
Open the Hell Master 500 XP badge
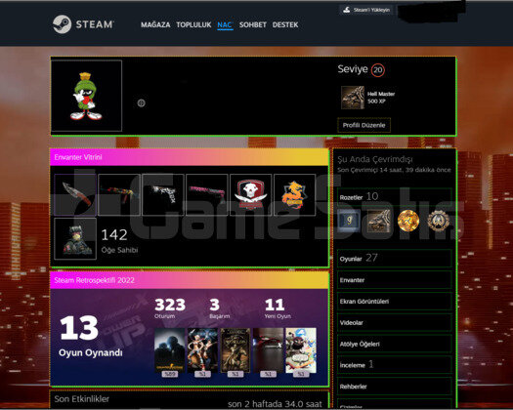click(368, 98)
